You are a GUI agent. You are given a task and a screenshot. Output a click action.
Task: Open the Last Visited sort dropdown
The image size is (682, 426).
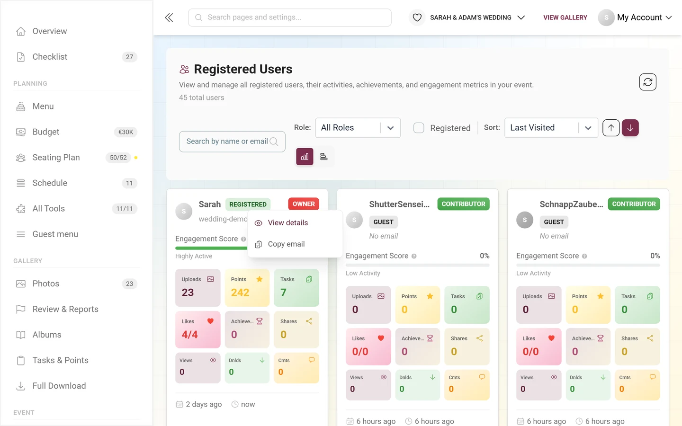(x=551, y=128)
